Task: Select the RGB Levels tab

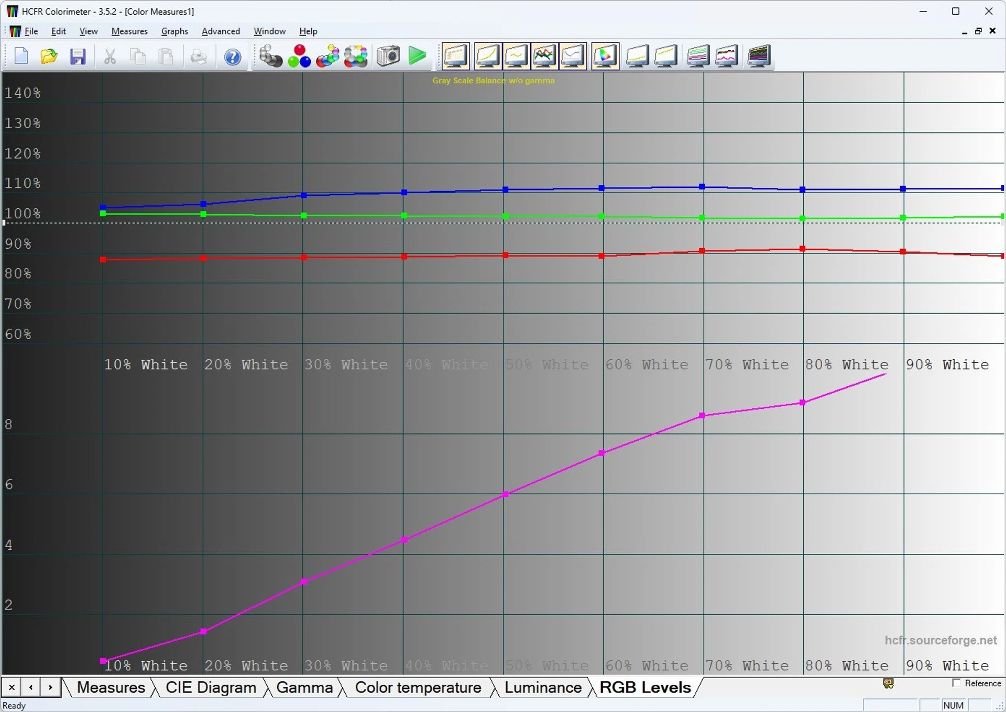Action: click(645, 687)
